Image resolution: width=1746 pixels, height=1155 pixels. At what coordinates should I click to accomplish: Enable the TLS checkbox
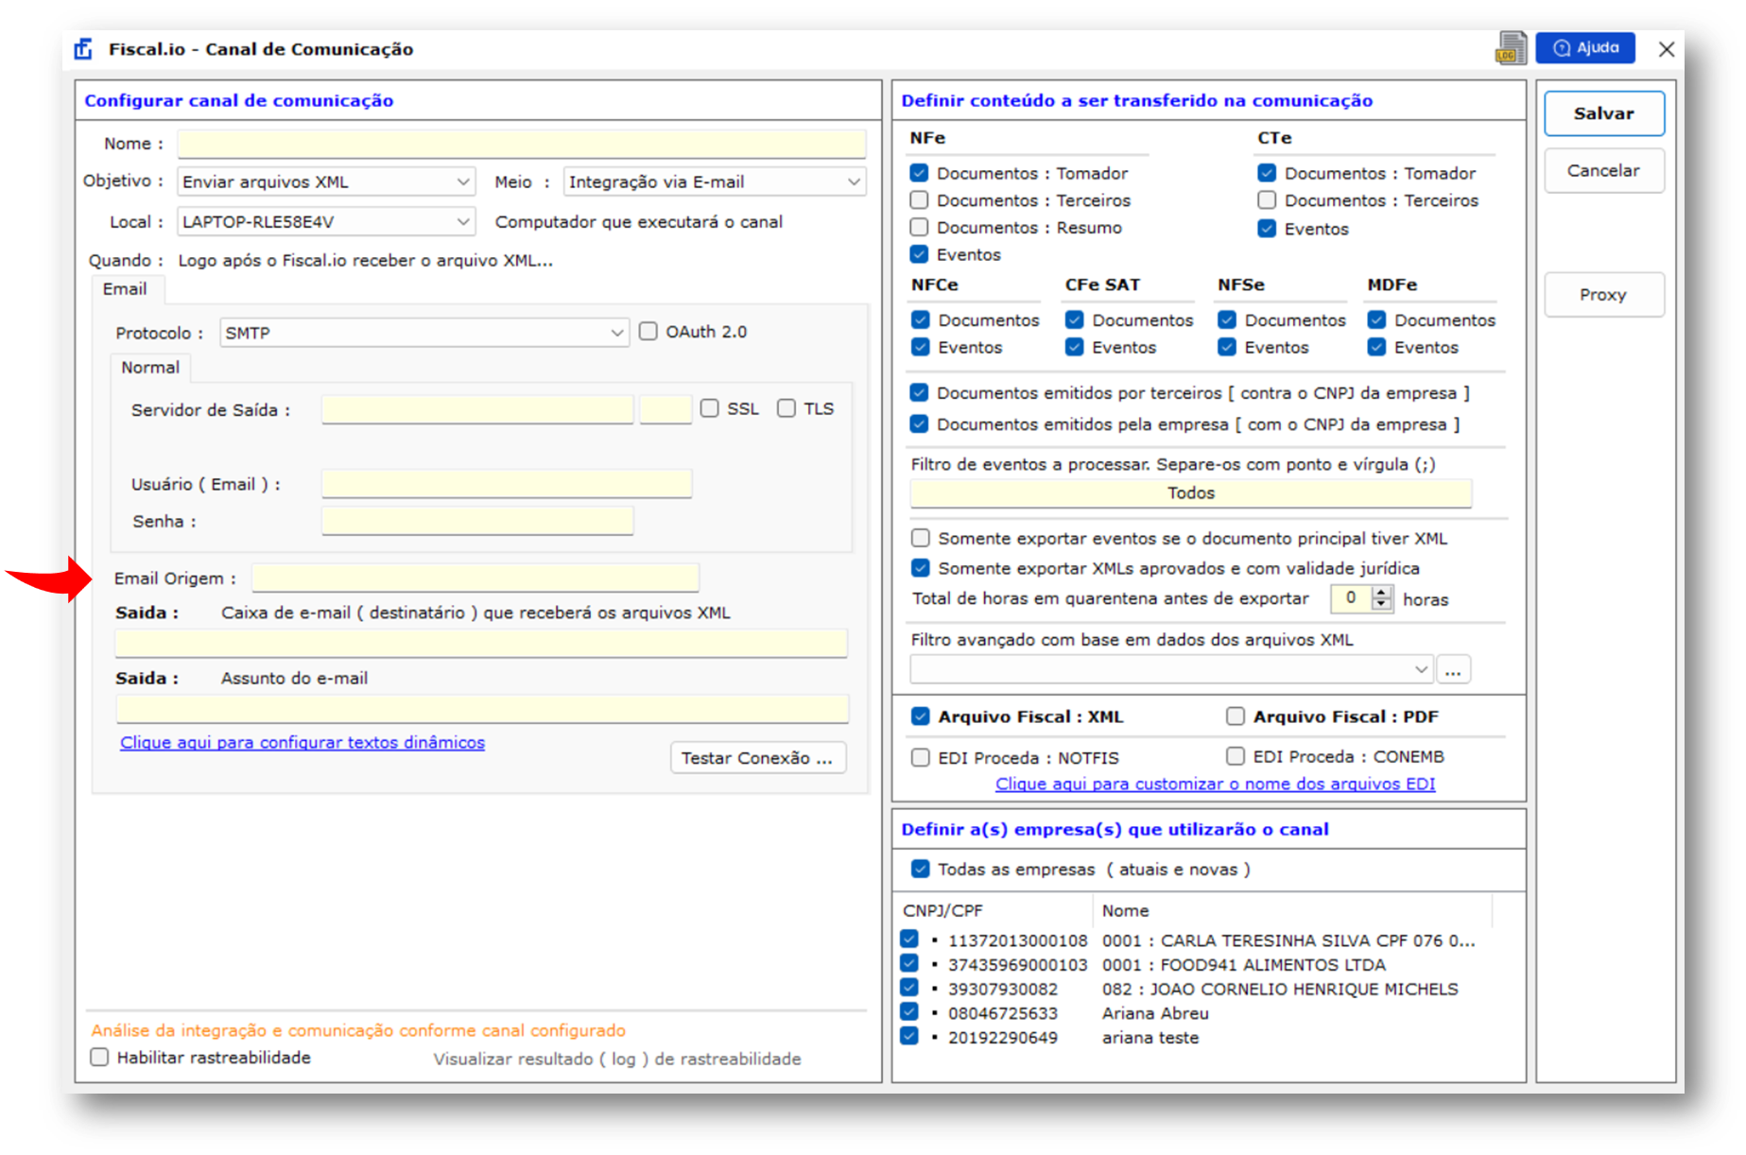(787, 408)
